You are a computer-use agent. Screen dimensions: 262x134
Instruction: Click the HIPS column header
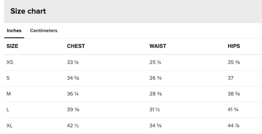234,46
